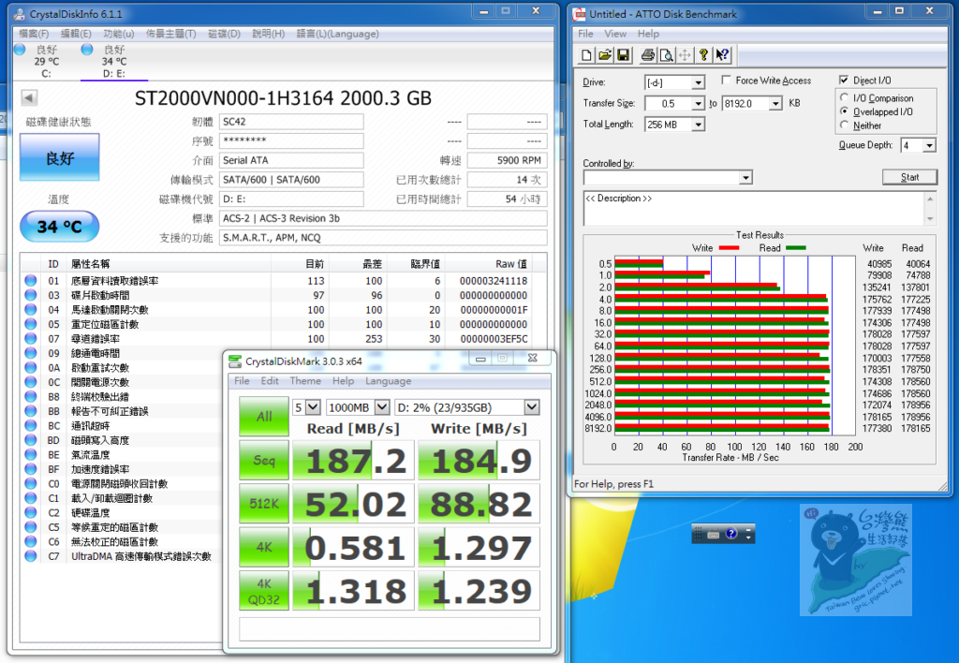Open the 1000MB test size dropdown

point(382,406)
